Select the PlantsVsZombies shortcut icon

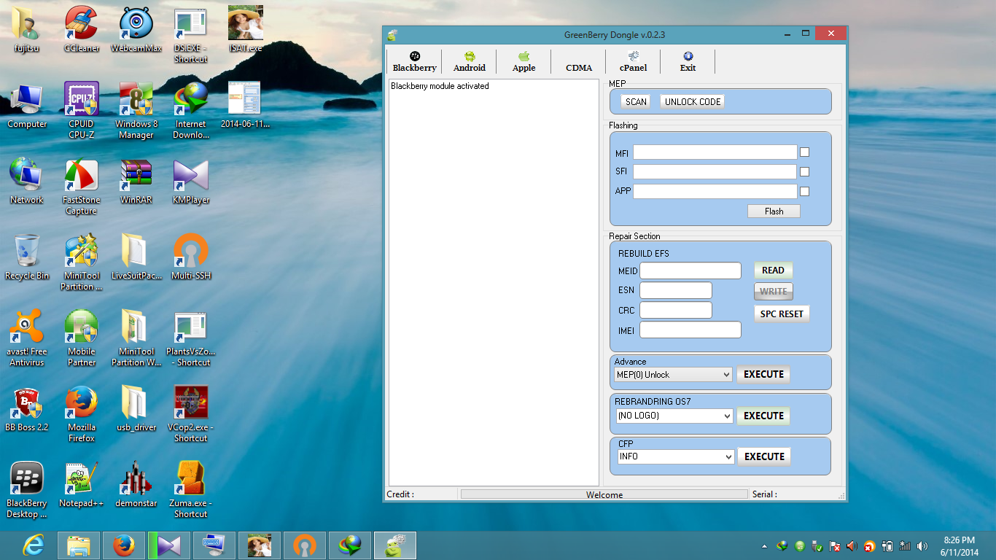[x=191, y=338]
